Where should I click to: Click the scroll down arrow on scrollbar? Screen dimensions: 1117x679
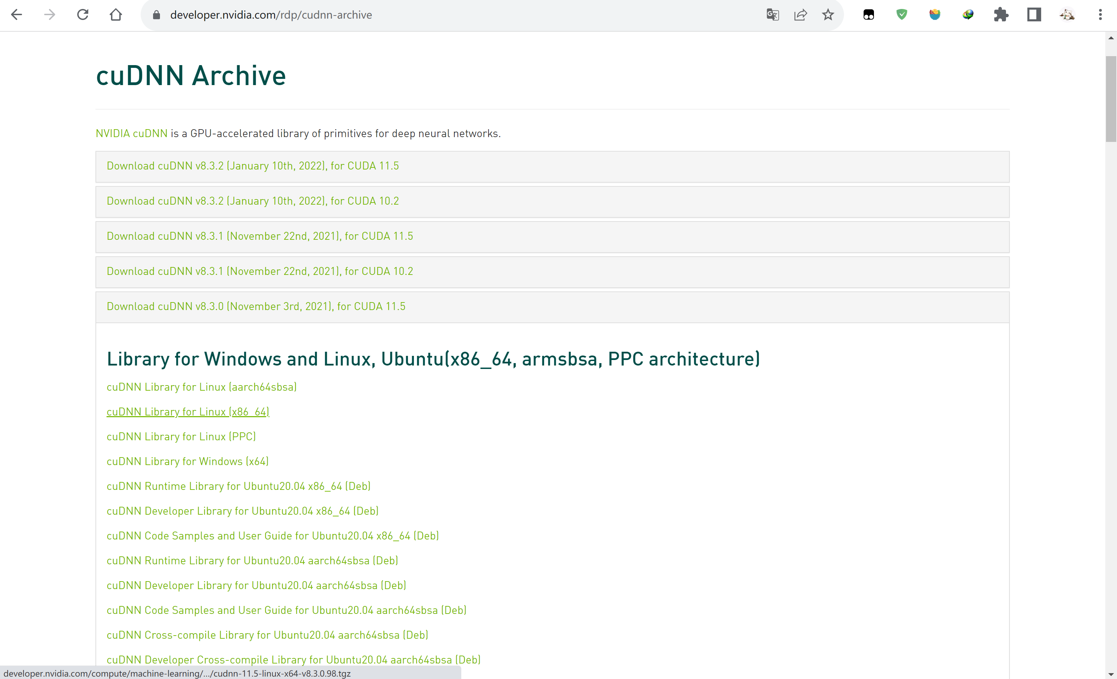tap(1111, 674)
